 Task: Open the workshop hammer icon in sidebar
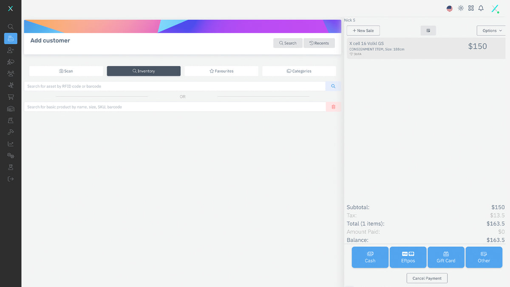(x=11, y=132)
